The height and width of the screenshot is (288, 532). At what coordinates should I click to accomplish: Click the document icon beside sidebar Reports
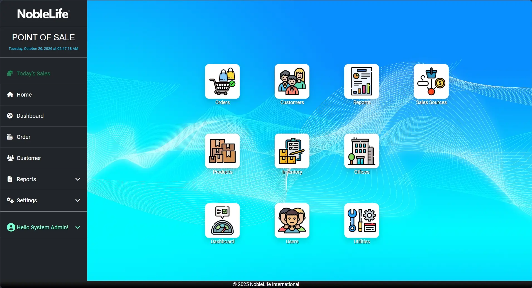pos(10,179)
